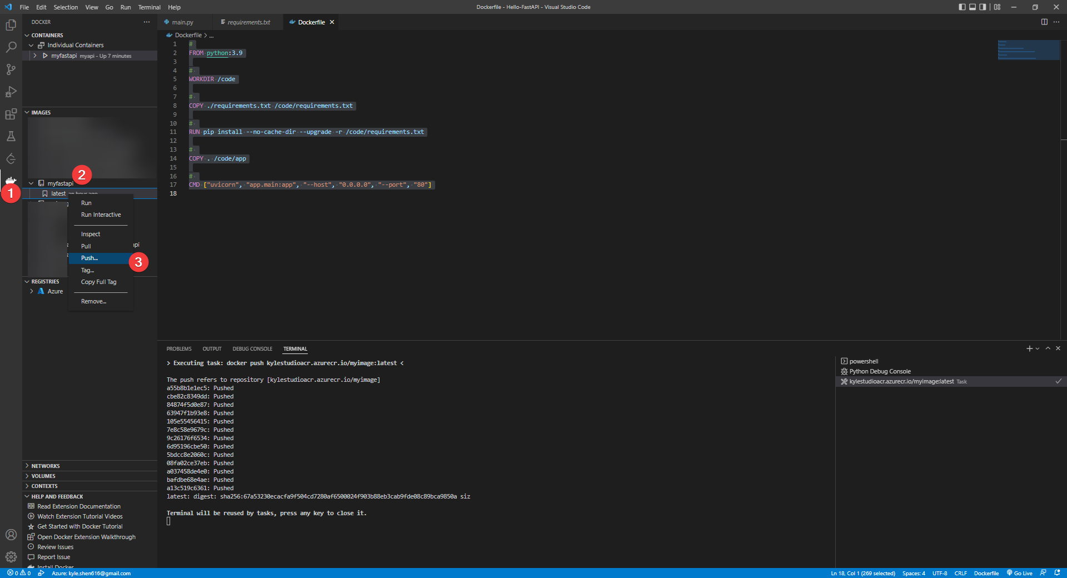Choose Run from the context menu
The width and height of the screenshot is (1067, 578).
[x=100, y=203]
